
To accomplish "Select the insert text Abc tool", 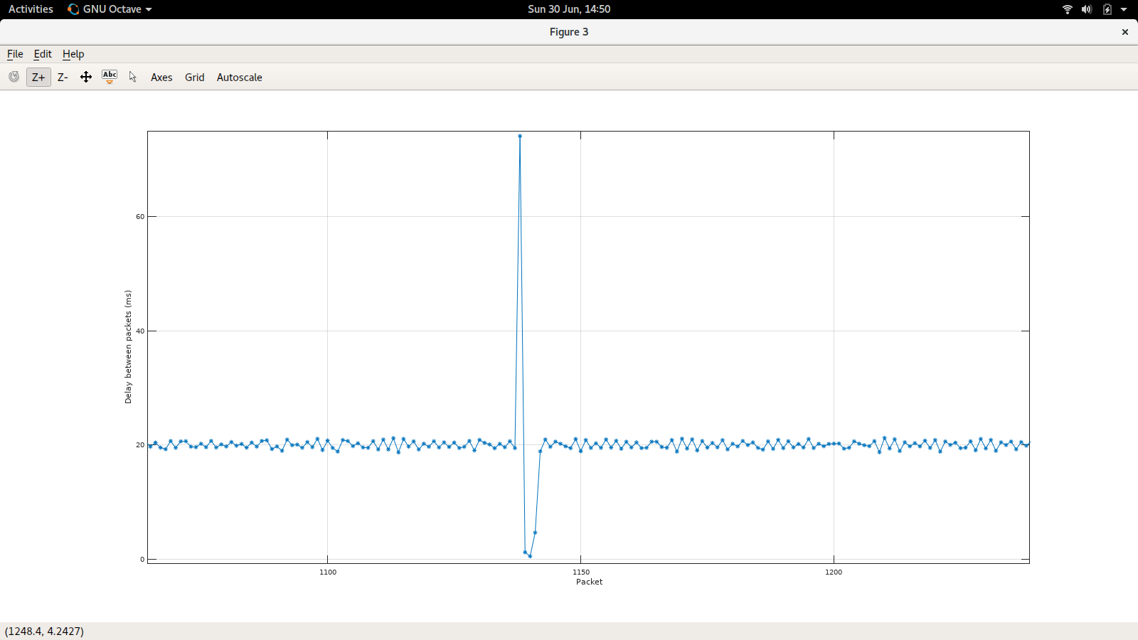I will pos(110,77).
